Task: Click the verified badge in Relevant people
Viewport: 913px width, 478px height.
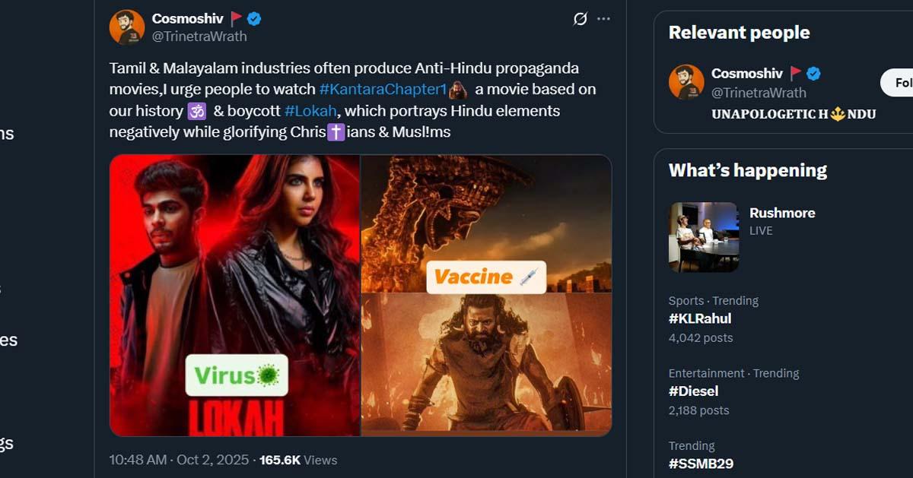Action: (813, 74)
